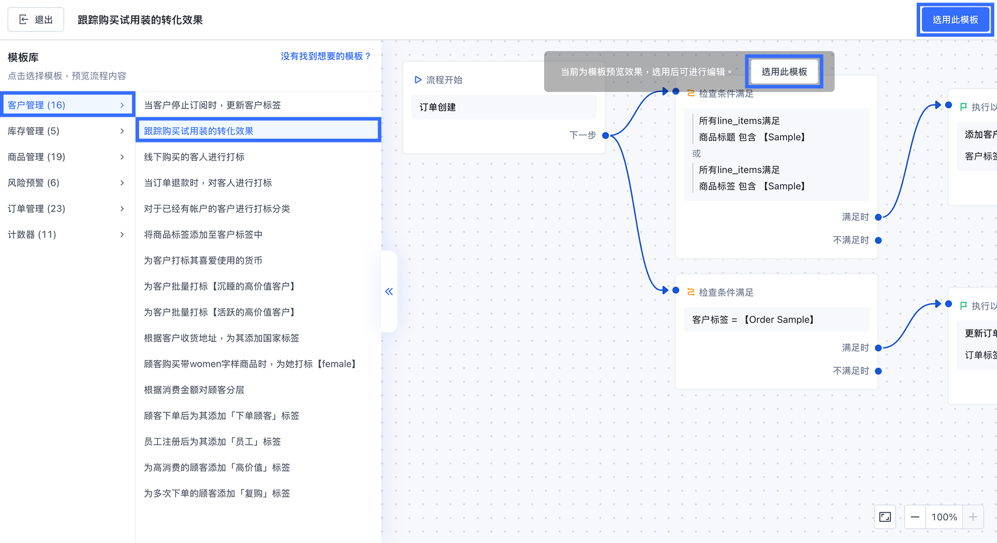Select template 将商品标签添加至客户标签中
Screen dimensions: 997x543
click(259, 234)
